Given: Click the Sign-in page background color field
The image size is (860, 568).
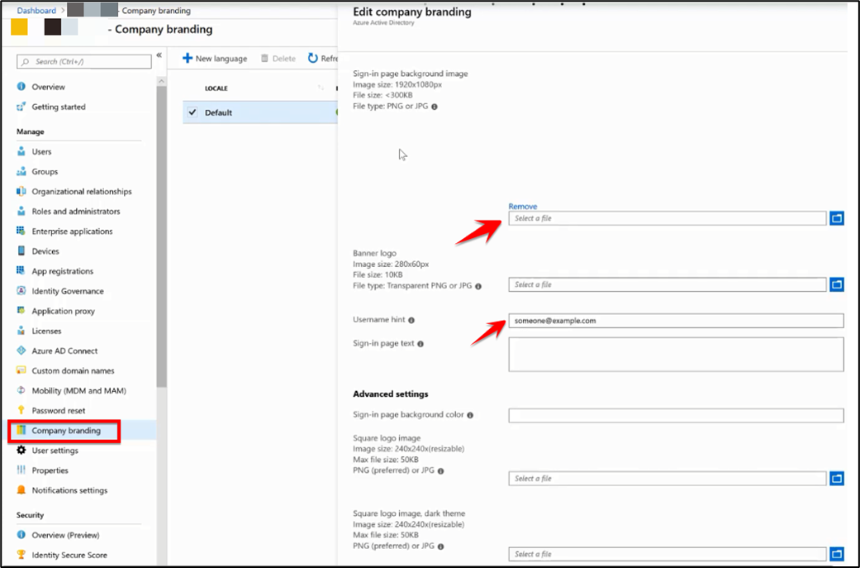Looking at the screenshot, I should (x=677, y=416).
